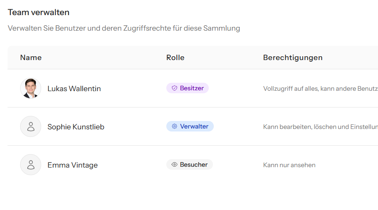Open the name Sophie Kunstlieb
The image size is (378, 210).
point(76,127)
